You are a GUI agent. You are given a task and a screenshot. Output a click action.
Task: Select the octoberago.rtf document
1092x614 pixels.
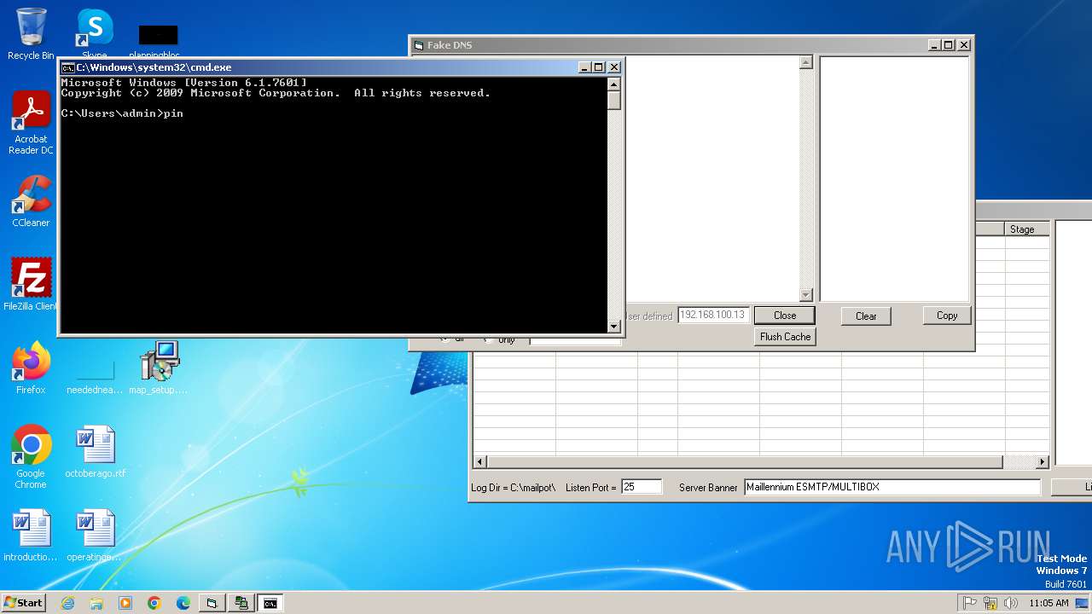(95, 452)
